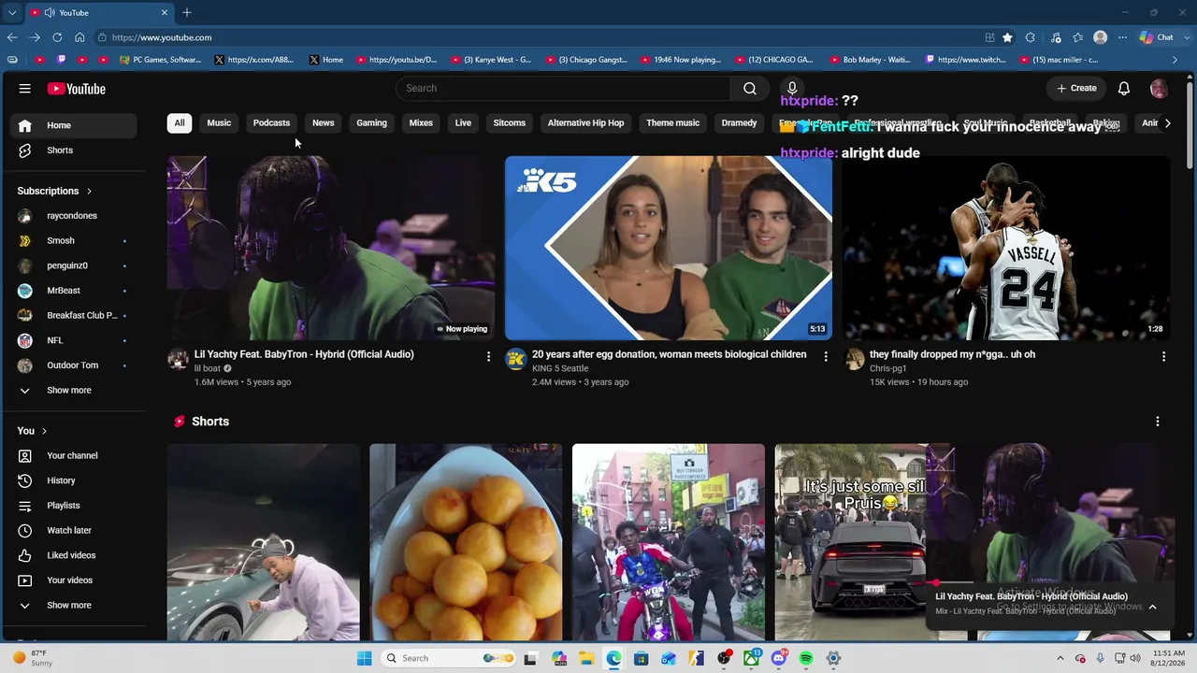Open the Kanye West bookmark
The height and width of the screenshot is (673, 1197).
[x=492, y=60]
